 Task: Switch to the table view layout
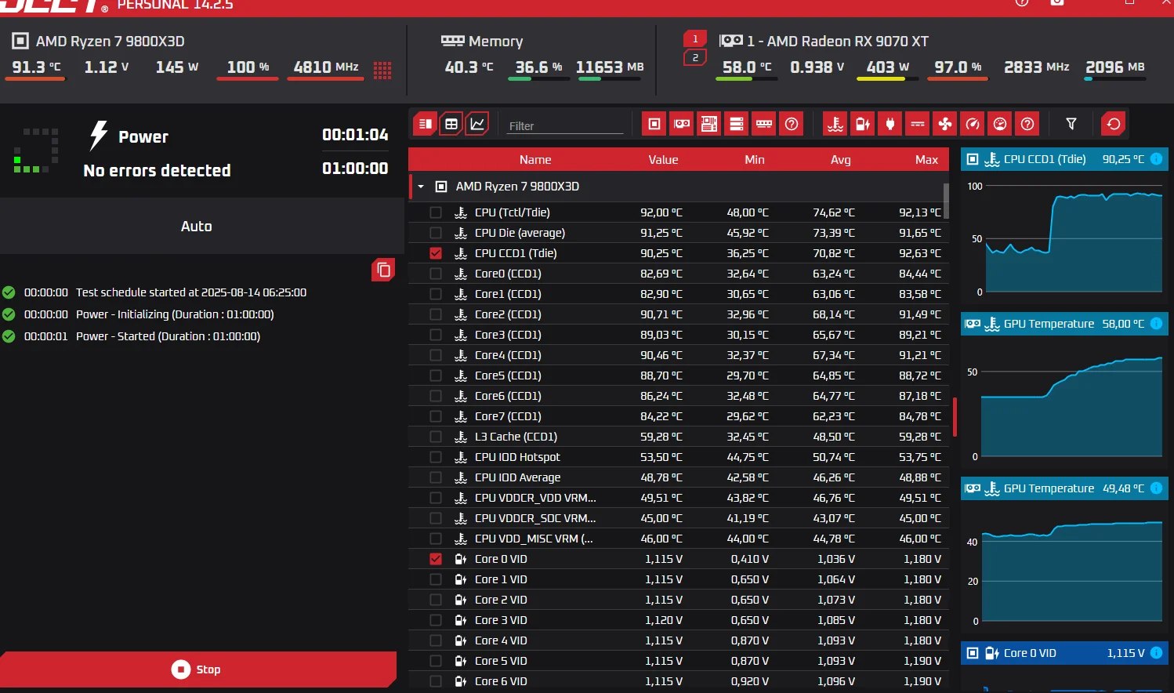tap(451, 124)
